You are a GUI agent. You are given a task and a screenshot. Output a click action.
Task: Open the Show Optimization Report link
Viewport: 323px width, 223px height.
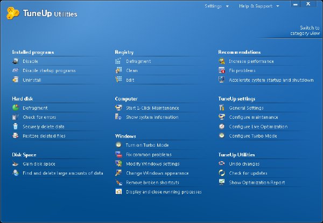(257, 183)
